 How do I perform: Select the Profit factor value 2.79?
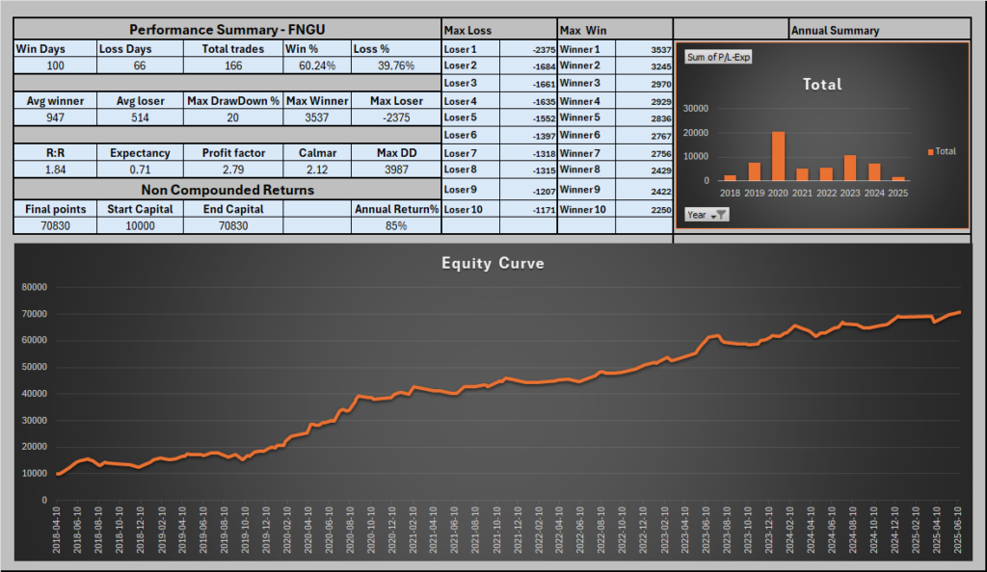pyautogui.click(x=233, y=169)
